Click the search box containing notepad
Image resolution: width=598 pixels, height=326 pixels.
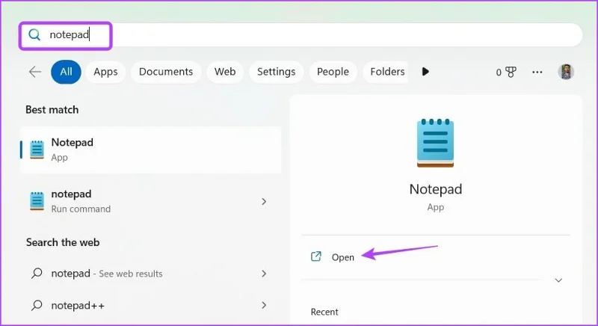(x=301, y=34)
